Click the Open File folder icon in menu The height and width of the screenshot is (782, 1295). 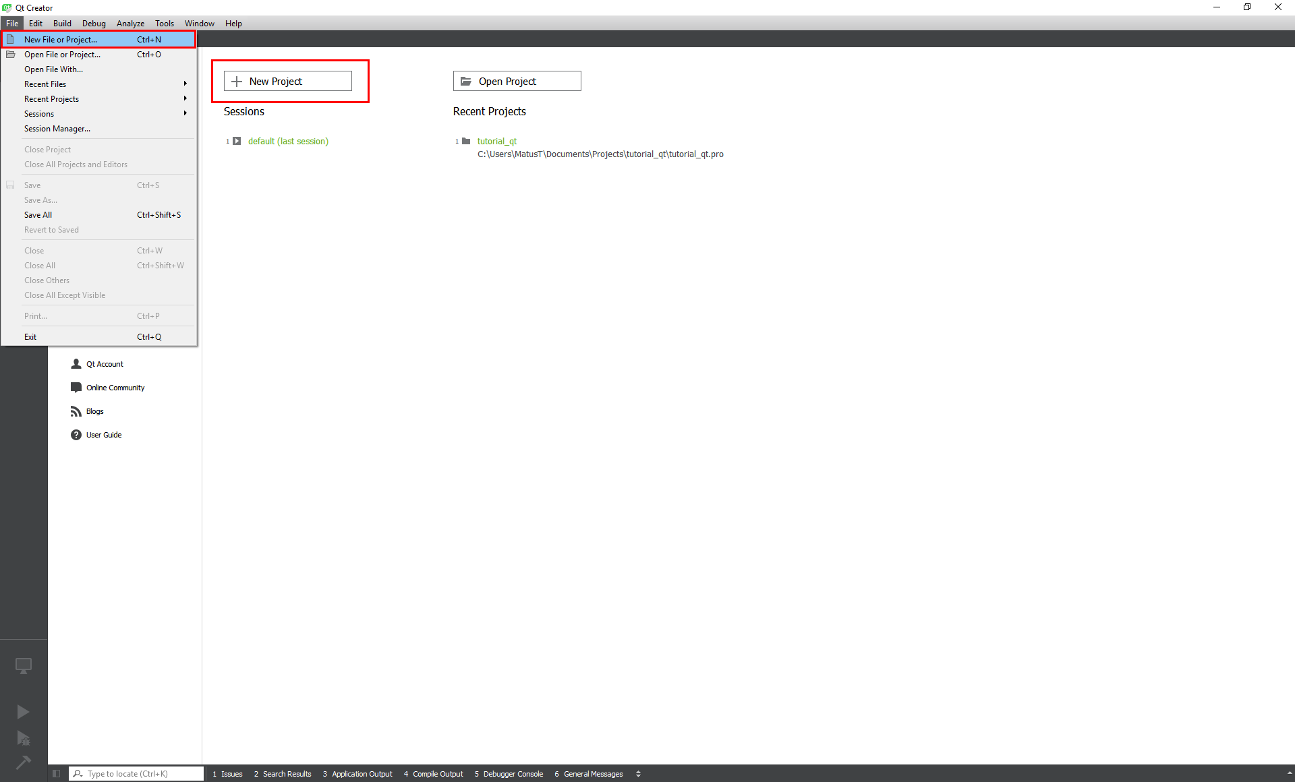[10, 54]
